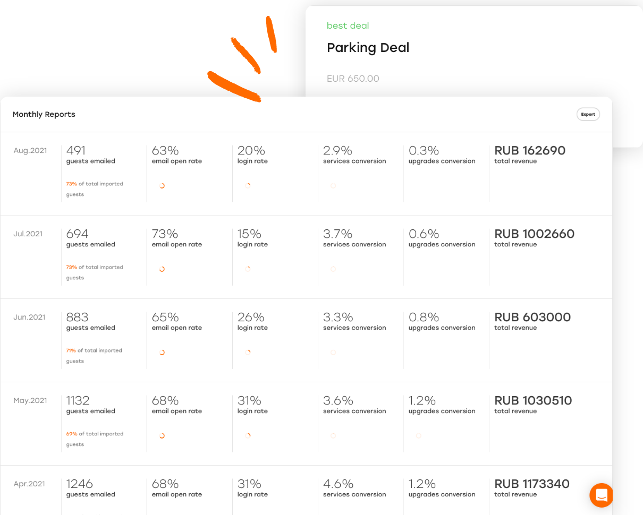
Task: Click Jun.2021 login rate progress ring
Action: (248, 352)
